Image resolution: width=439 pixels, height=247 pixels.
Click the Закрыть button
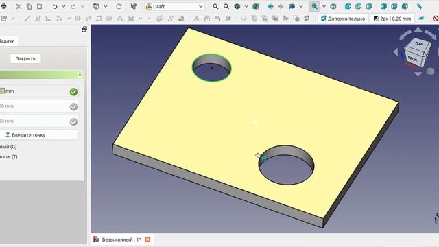pos(25,58)
